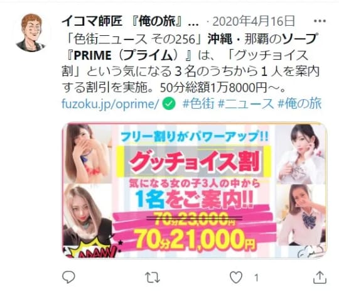Click the green checkmark badge beside link
The width and height of the screenshot is (339, 294).
169,104
